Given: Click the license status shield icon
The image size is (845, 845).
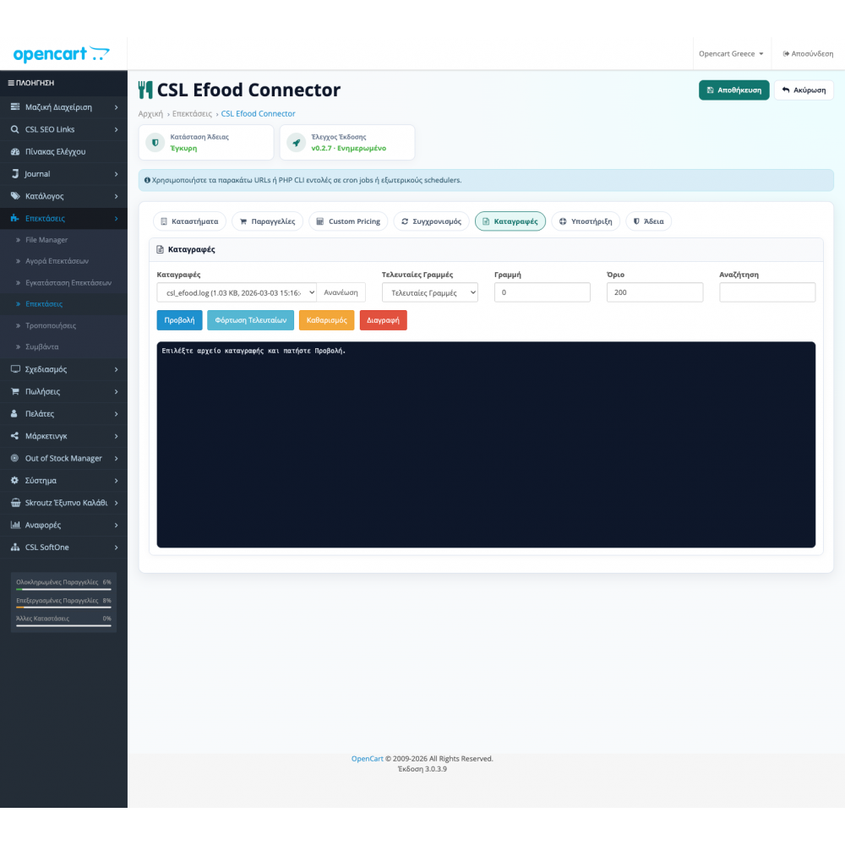Looking at the screenshot, I should (x=155, y=142).
